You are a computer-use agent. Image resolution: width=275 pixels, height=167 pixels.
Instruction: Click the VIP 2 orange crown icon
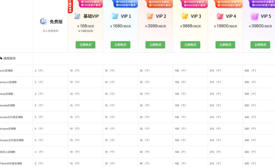(x=150, y=16)
